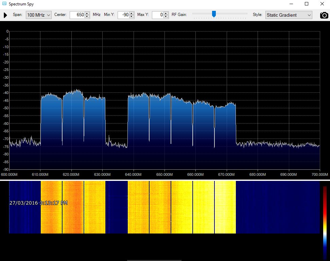Lower the Max Y value using its down stepper
The height and width of the screenshot is (261, 330).
click(x=165, y=16)
